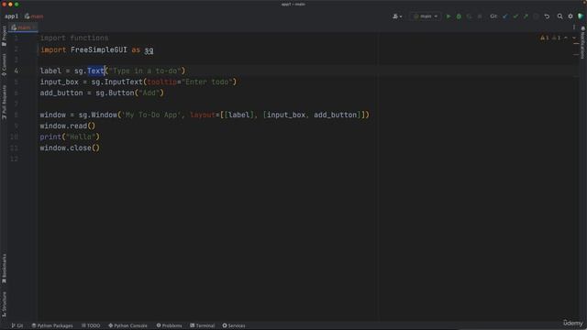Click the Run with Coverage icon
This screenshot has width=587, height=330.
tap(469, 16)
